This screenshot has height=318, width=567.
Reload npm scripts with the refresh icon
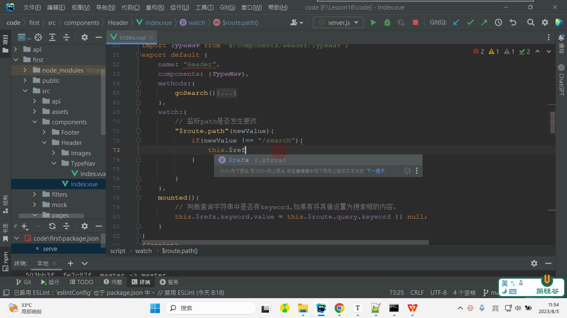coord(52,226)
